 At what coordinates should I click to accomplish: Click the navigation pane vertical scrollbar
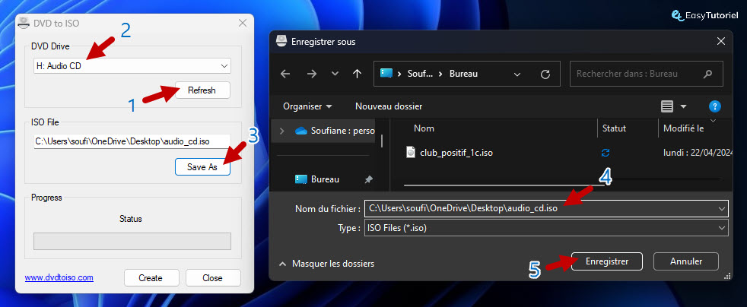click(383, 142)
